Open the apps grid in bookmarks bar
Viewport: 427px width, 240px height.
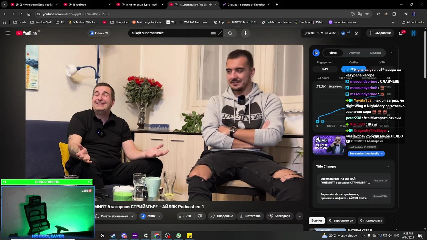(4, 22)
